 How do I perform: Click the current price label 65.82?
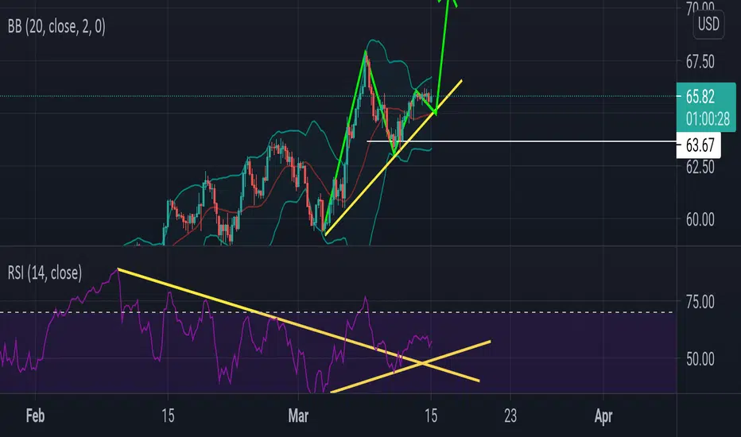click(700, 96)
